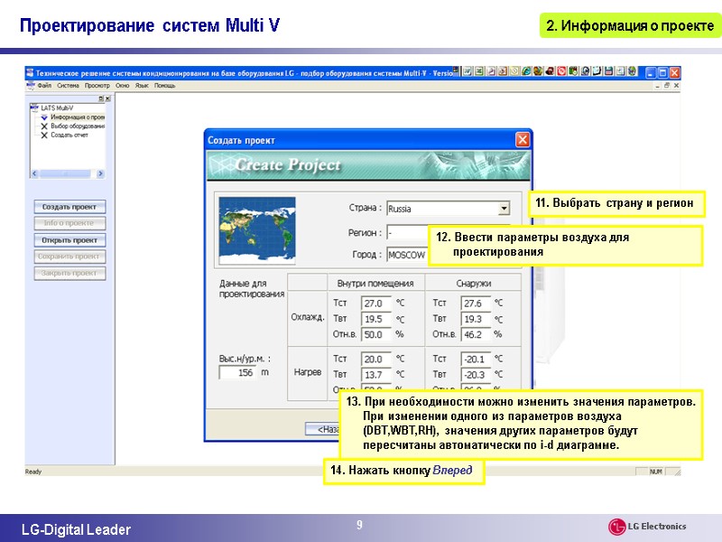Click the Страна combo box showing Russia
This screenshot has height=542, width=722.
pos(448,209)
